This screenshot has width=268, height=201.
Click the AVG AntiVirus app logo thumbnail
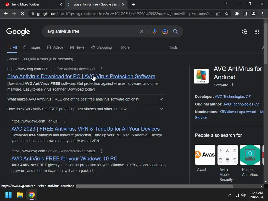[201, 76]
